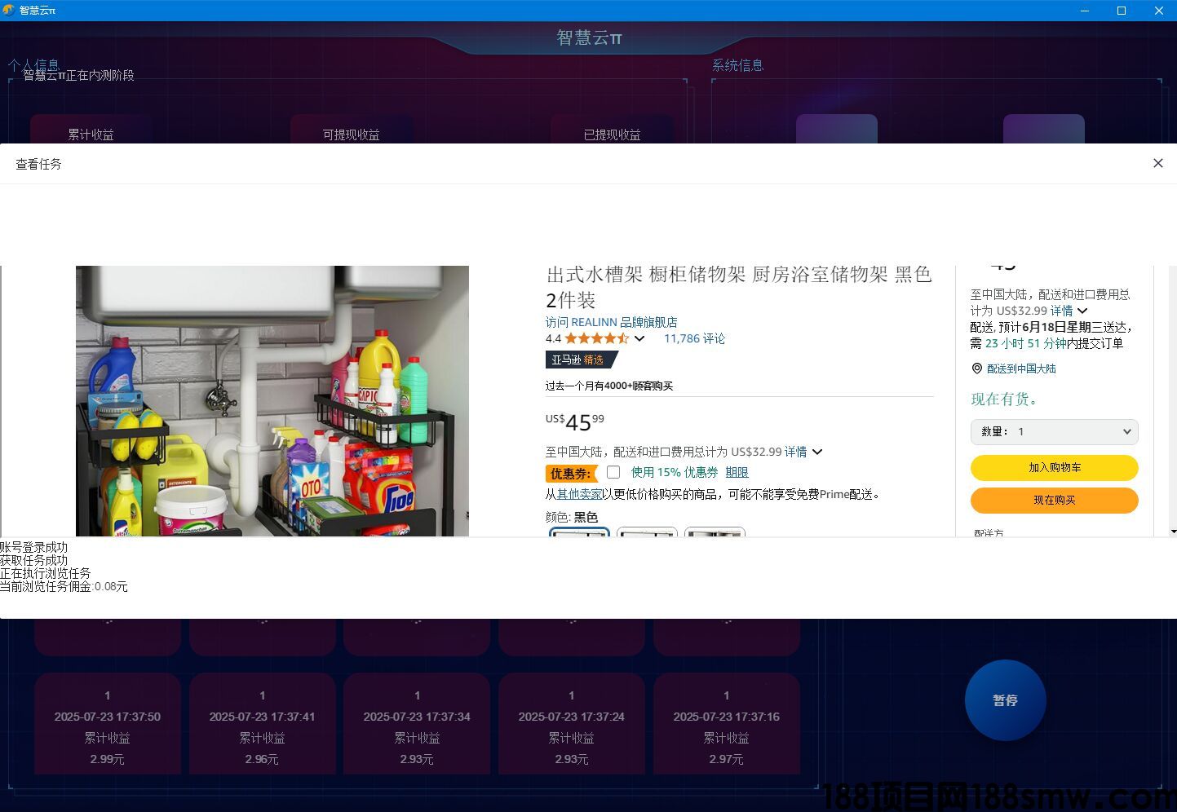Click the 期限 coupon terms link
The width and height of the screenshot is (1177, 812).
(x=737, y=472)
